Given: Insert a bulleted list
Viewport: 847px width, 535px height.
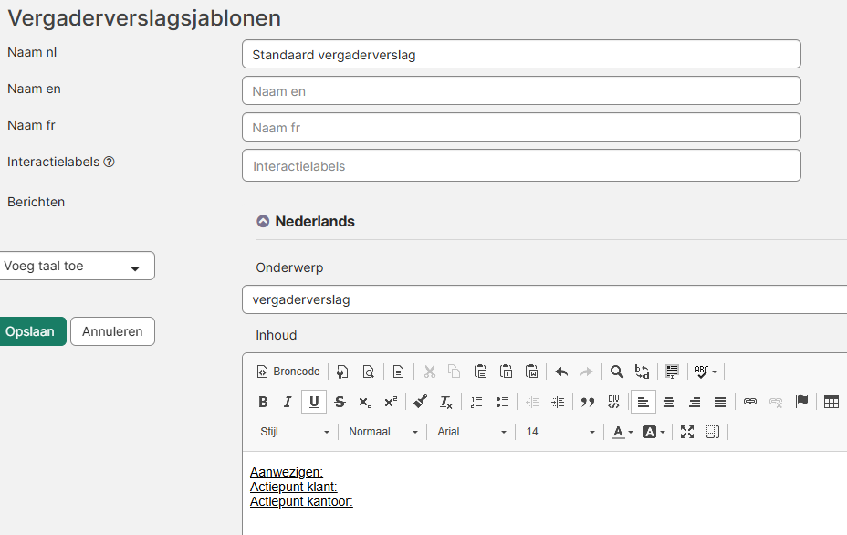Looking at the screenshot, I should pos(501,402).
